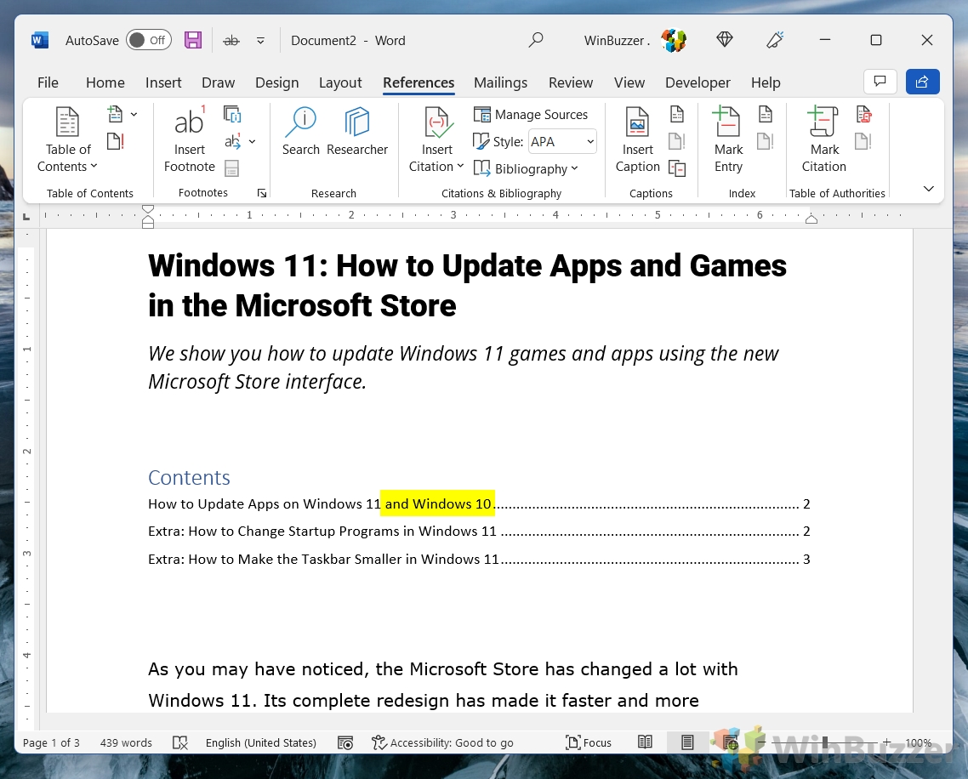Click the Mark Entry icon
Image resolution: width=968 pixels, height=779 pixels.
(728, 123)
